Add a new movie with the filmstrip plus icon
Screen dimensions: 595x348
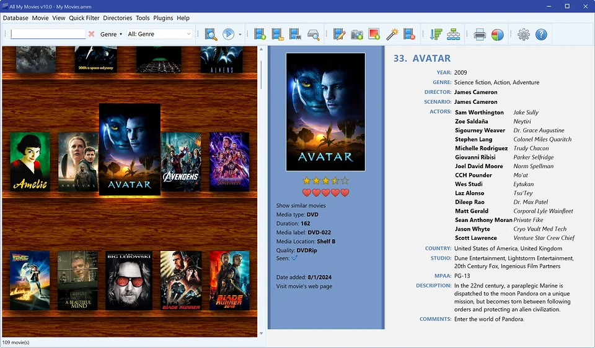(x=260, y=35)
